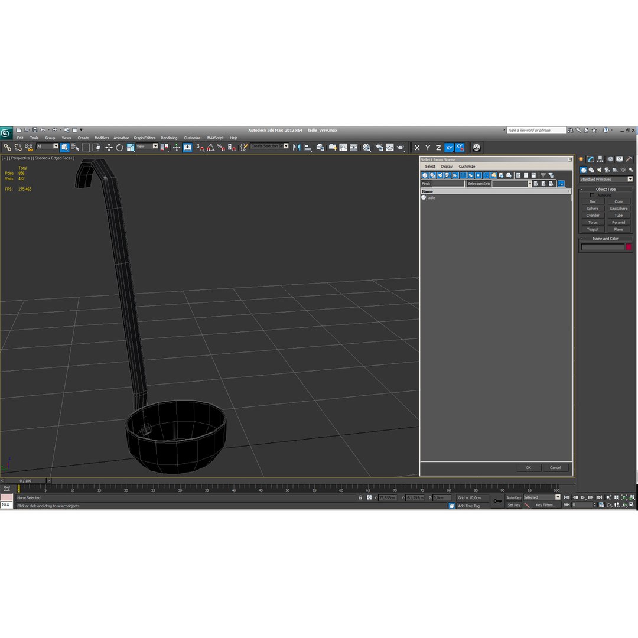
Task: Collapse the Object Type rollout
Action: point(606,189)
